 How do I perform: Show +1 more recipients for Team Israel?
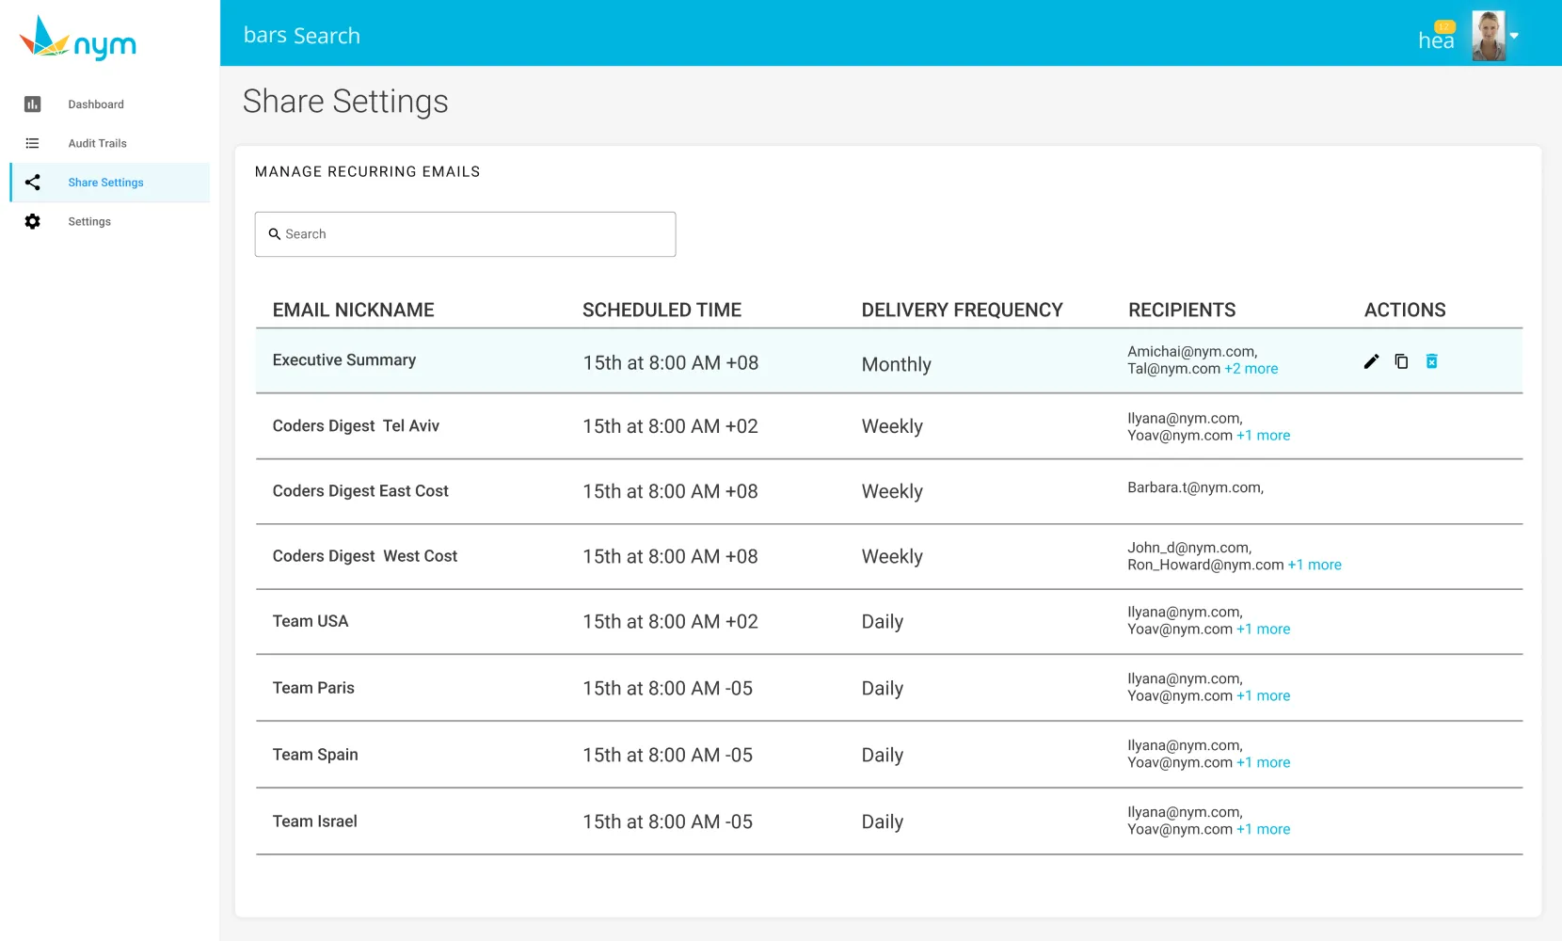(x=1264, y=830)
